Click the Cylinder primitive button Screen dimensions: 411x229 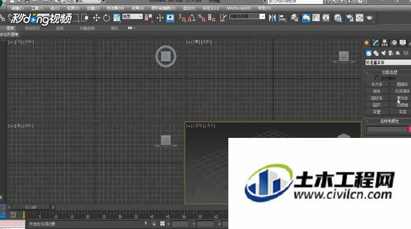pyautogui.click(x=377, y=98)
